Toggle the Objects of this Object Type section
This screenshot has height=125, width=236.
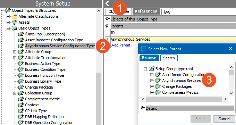[107, 19]
